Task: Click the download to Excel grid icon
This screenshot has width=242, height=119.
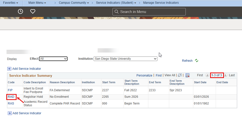Action: click(188, 75)
